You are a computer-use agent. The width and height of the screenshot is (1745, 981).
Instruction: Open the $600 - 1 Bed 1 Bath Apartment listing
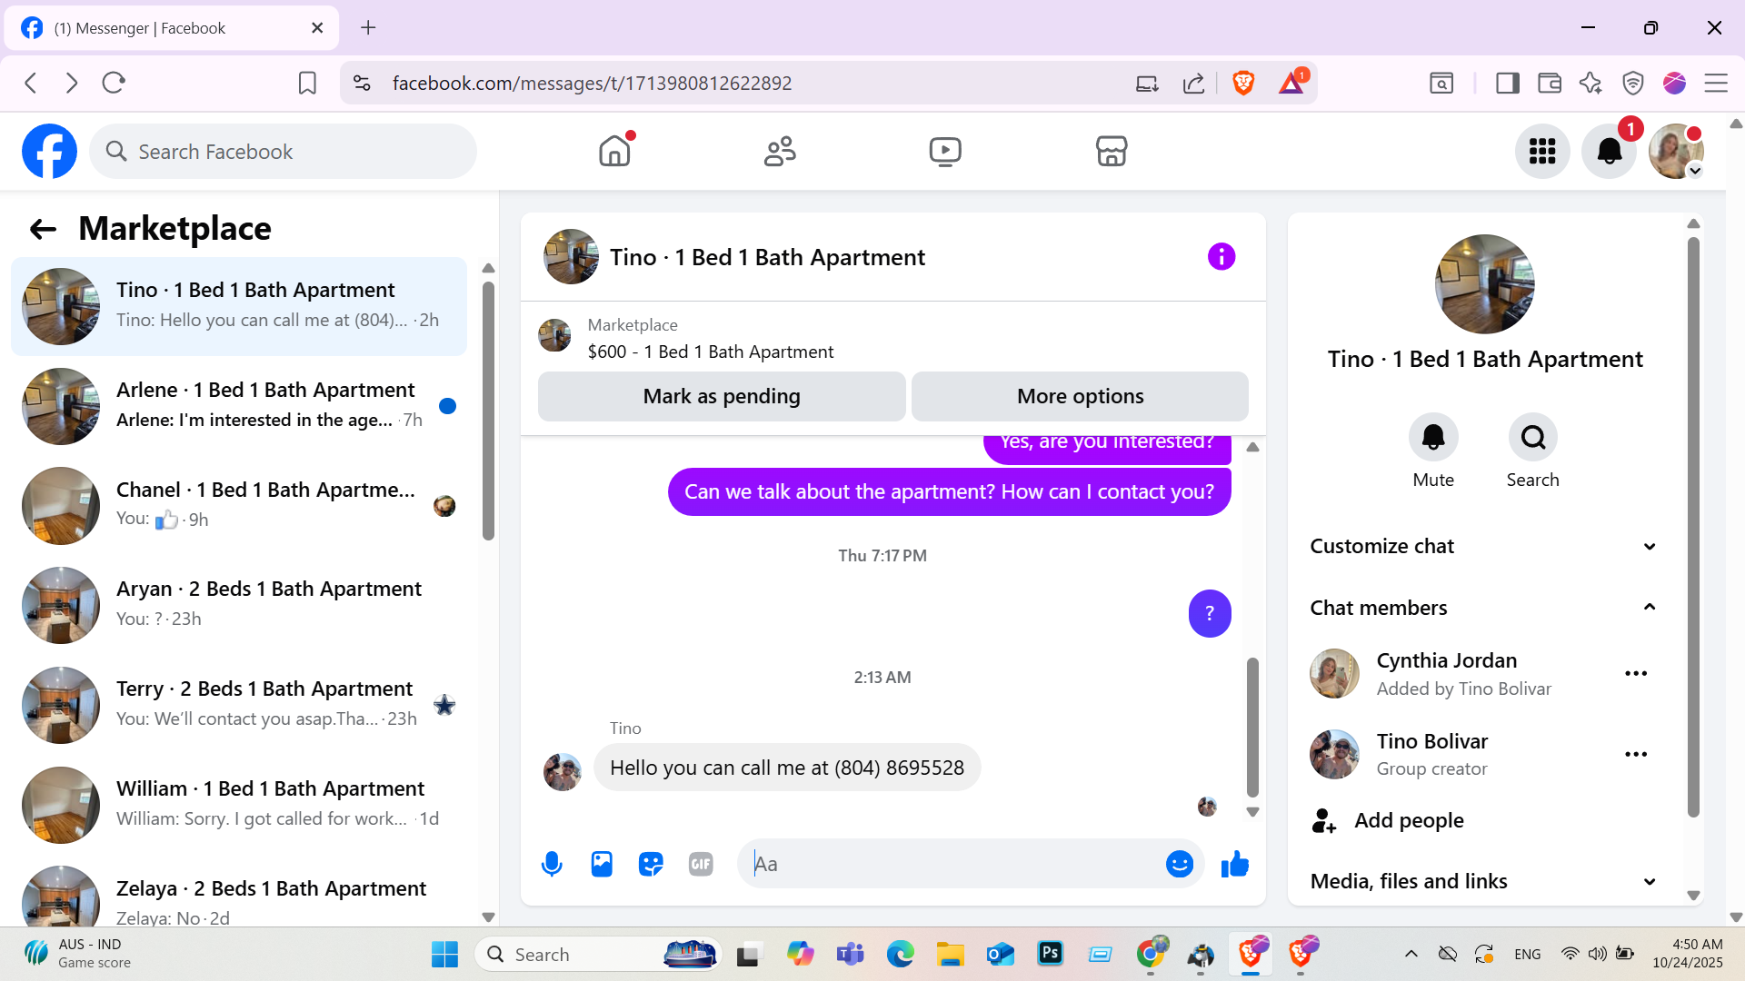(710, 352)
